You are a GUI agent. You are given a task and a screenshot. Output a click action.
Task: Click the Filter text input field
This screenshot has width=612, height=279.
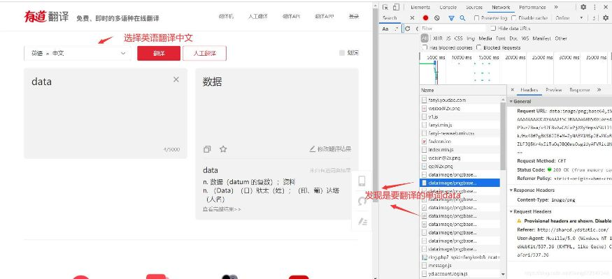tap(453, 29)
